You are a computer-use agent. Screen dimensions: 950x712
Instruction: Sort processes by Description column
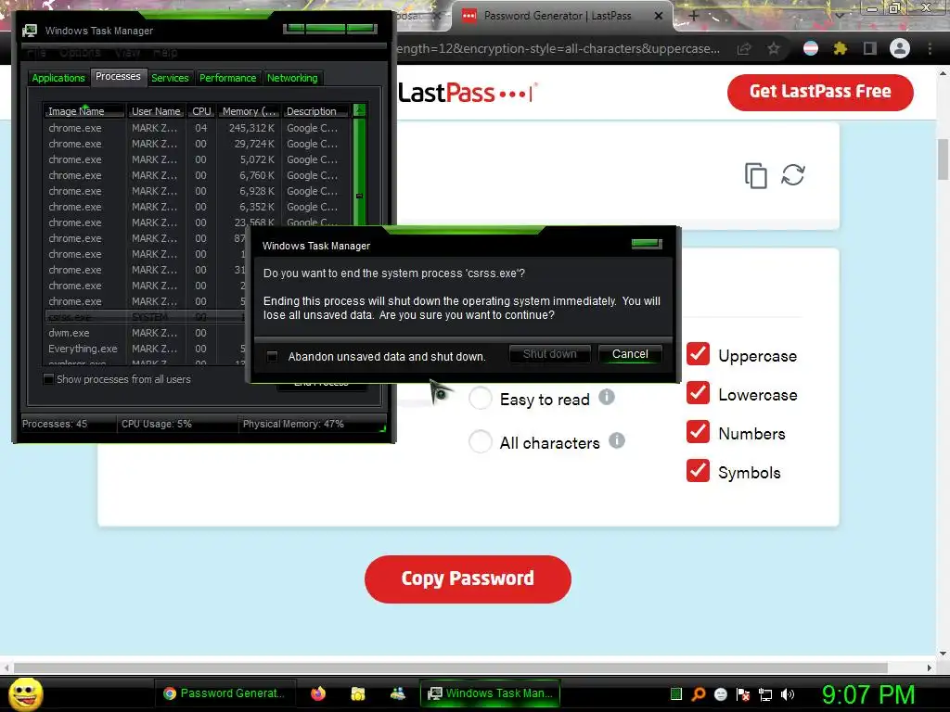click(315, 111)
